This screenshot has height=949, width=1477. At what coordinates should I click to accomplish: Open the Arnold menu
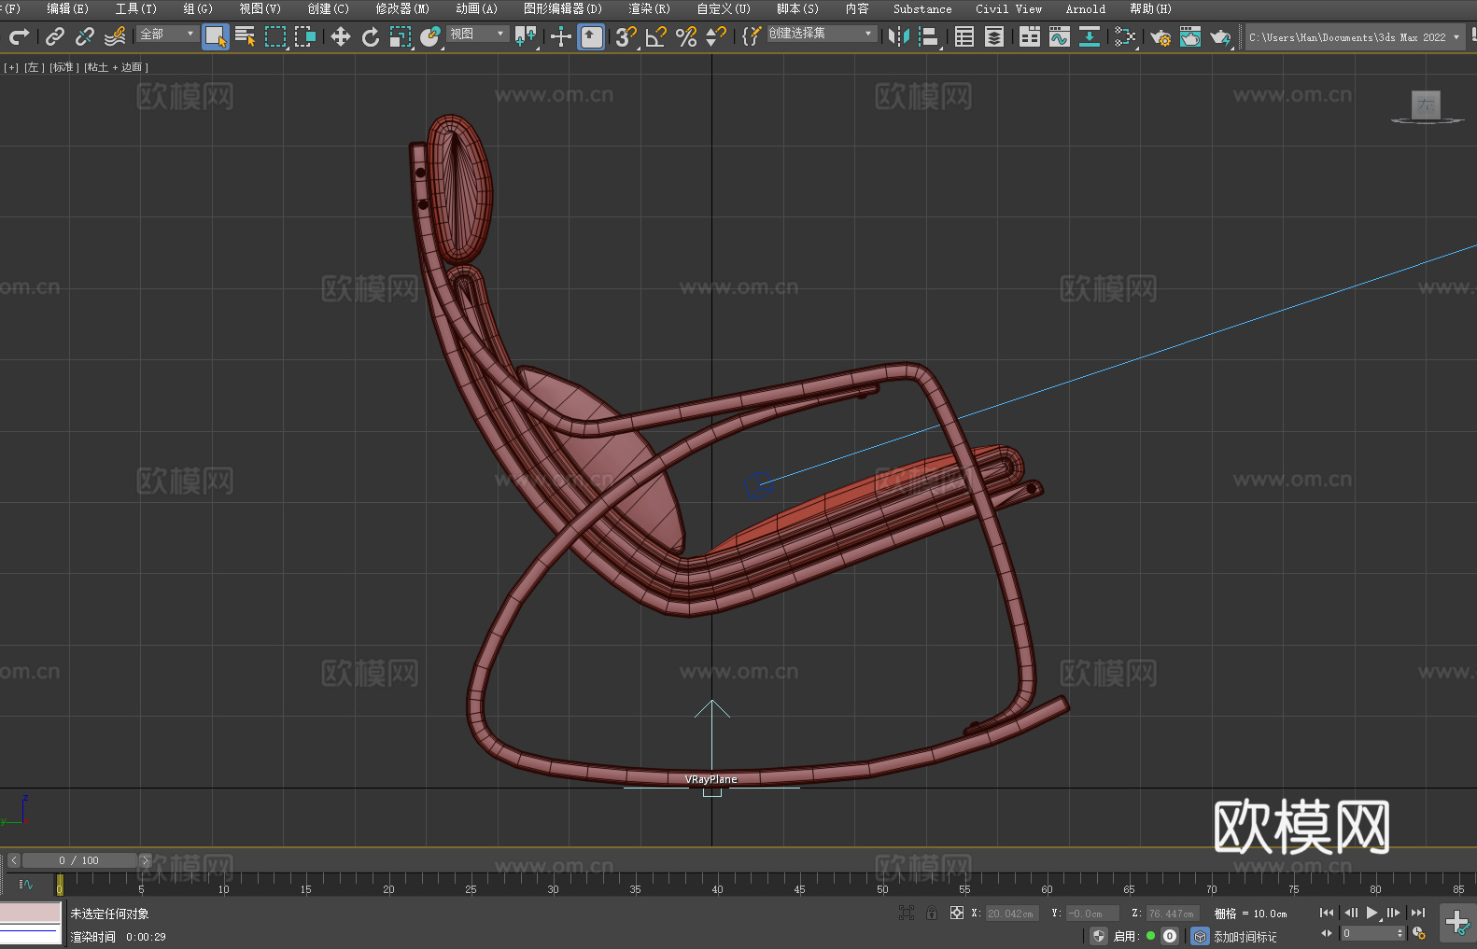click(1086, 8)
